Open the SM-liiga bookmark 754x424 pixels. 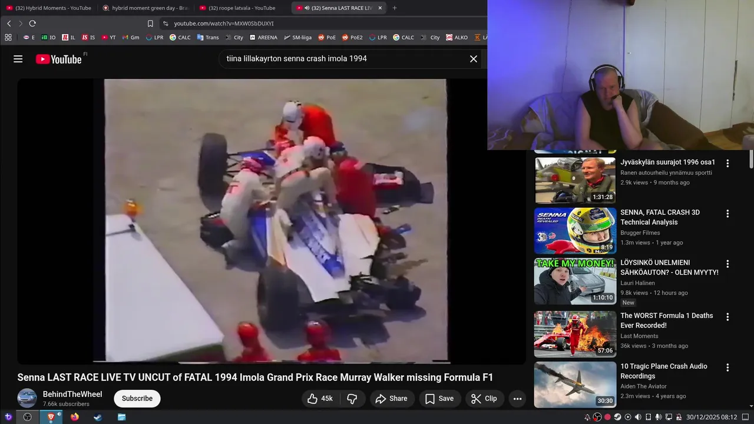pyautogui.click(x=297, y=37)
